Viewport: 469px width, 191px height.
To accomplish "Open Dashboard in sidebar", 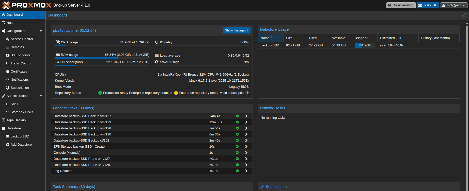I will [x=23, y=15].
